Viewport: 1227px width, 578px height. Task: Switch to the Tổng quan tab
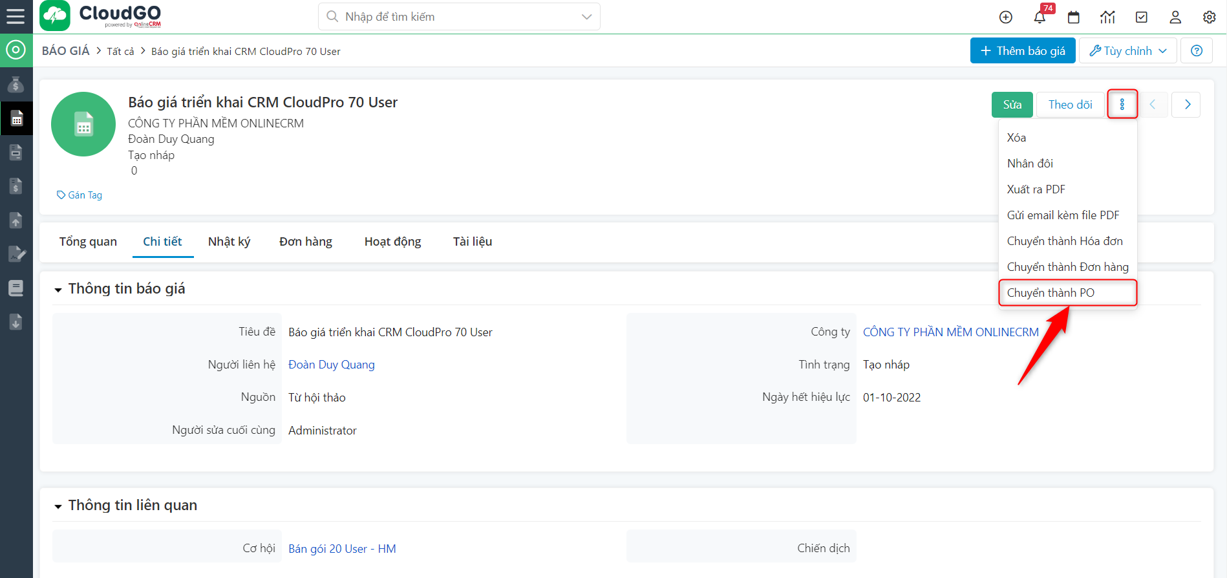pyautogui.click(x=88, y=242)
